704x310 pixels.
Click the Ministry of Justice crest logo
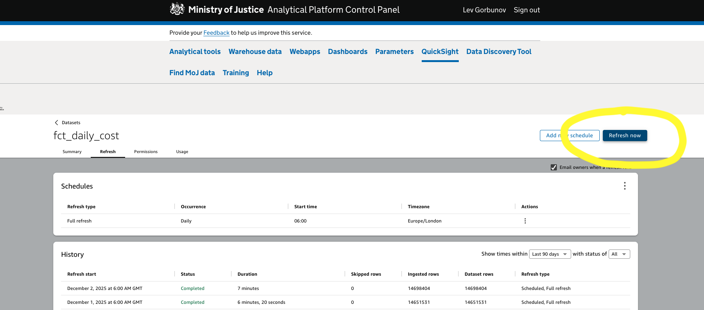(x=177, y=9)
